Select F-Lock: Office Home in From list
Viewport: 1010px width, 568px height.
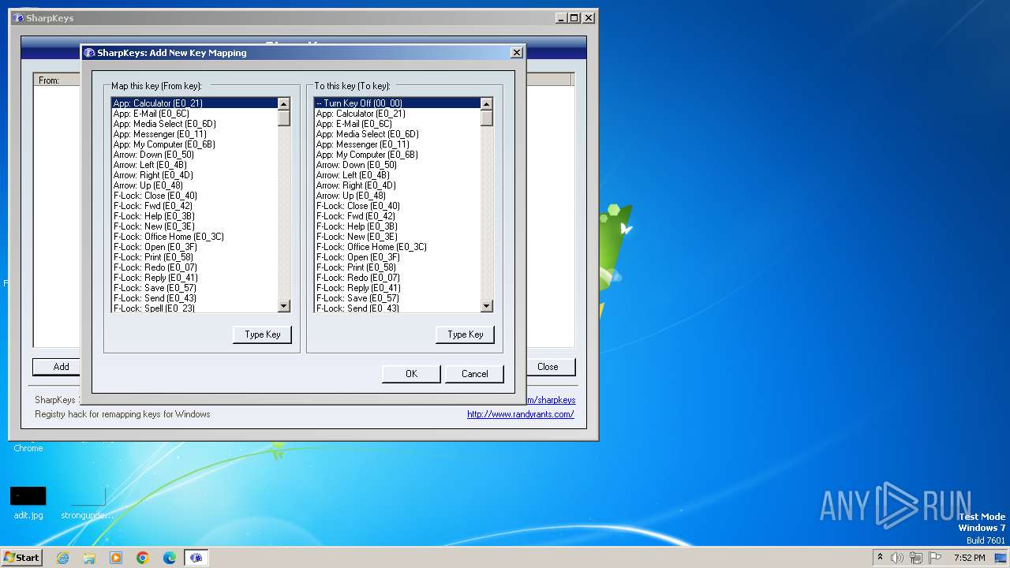(x=195, y=237)
